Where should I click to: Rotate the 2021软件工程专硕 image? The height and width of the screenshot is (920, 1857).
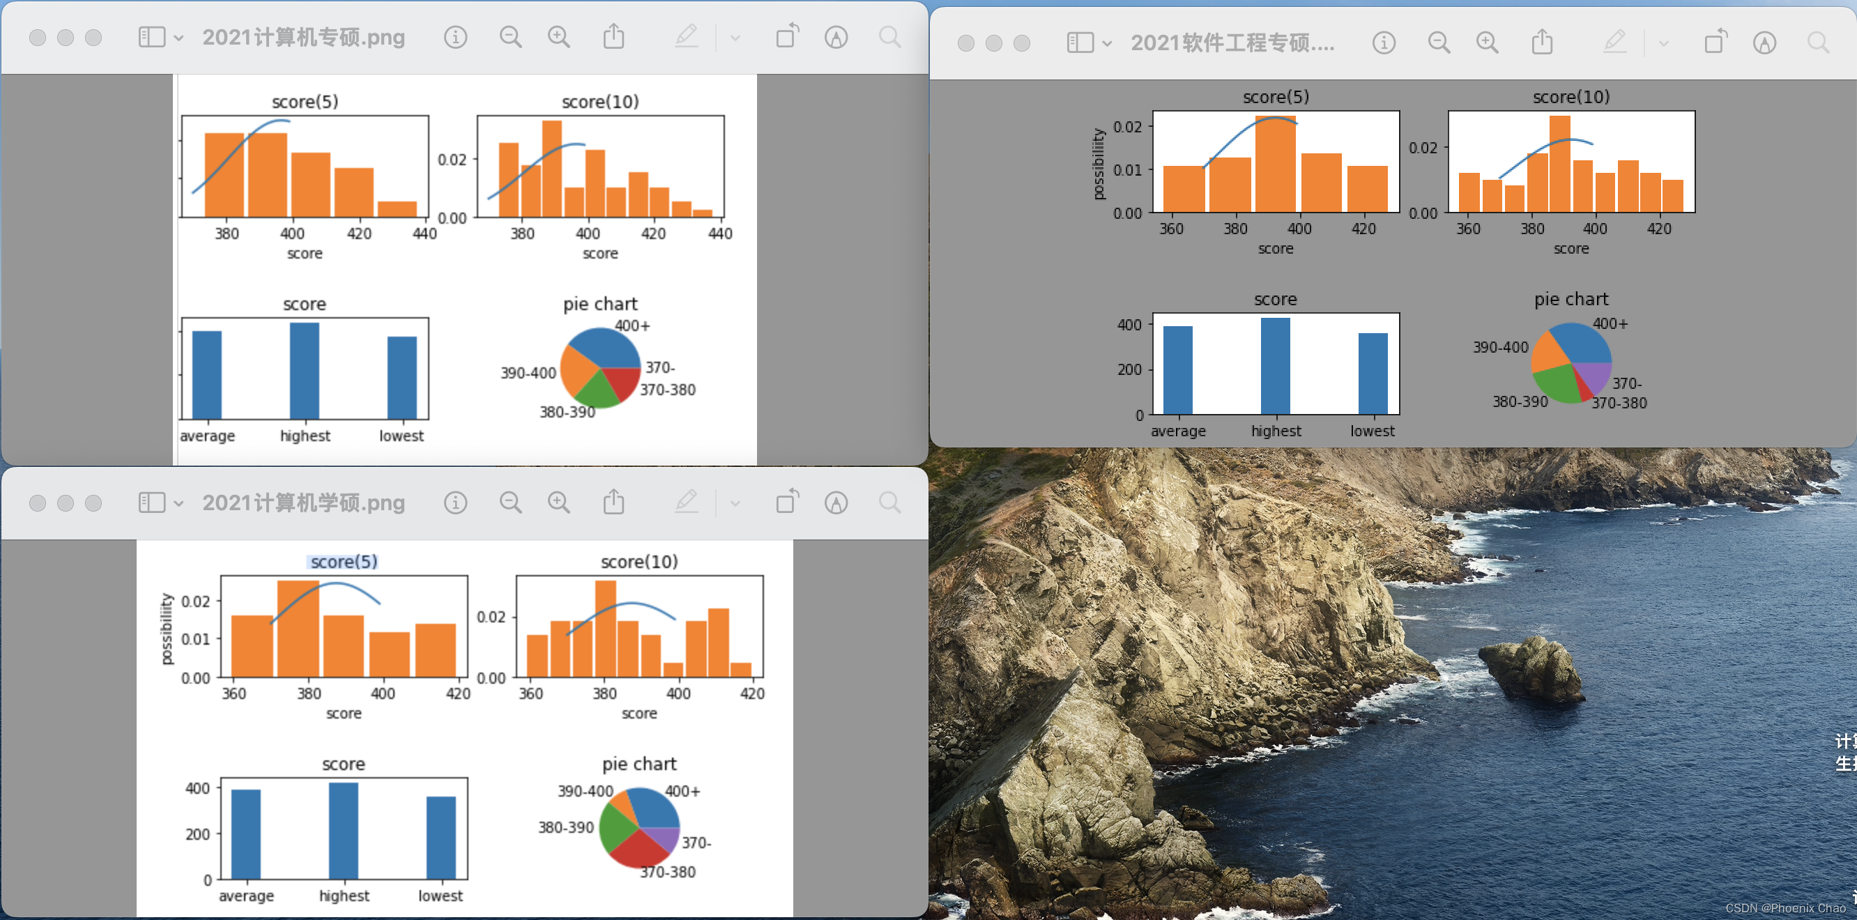coord(1715,43)
